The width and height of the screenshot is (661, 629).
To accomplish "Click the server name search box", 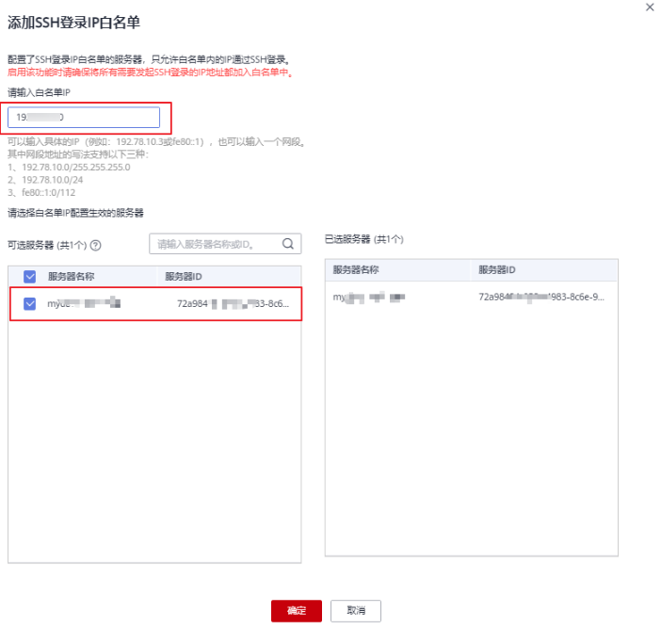I will point(225,244).
